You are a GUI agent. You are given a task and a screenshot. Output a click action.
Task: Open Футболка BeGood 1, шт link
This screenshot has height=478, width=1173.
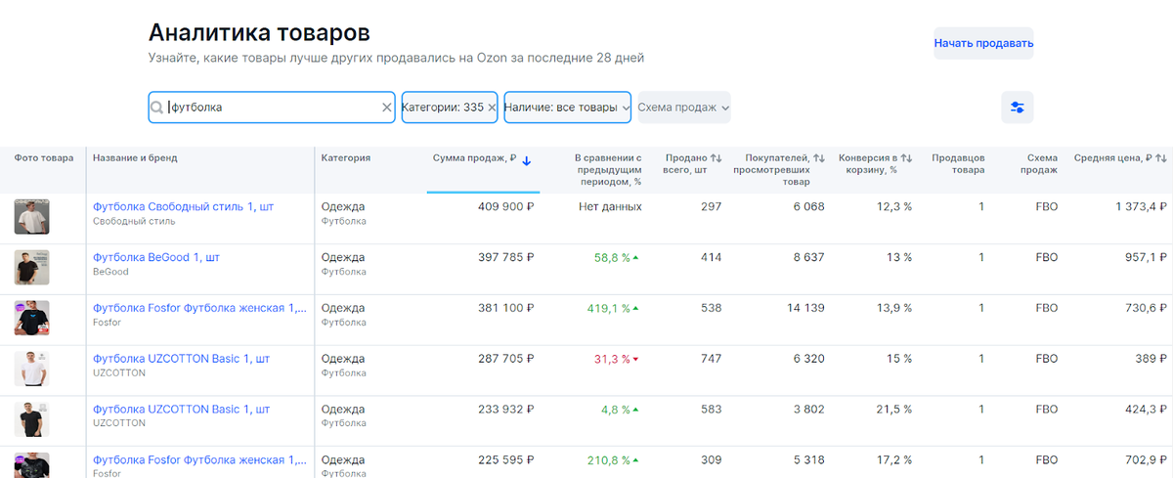coord(156,257)
